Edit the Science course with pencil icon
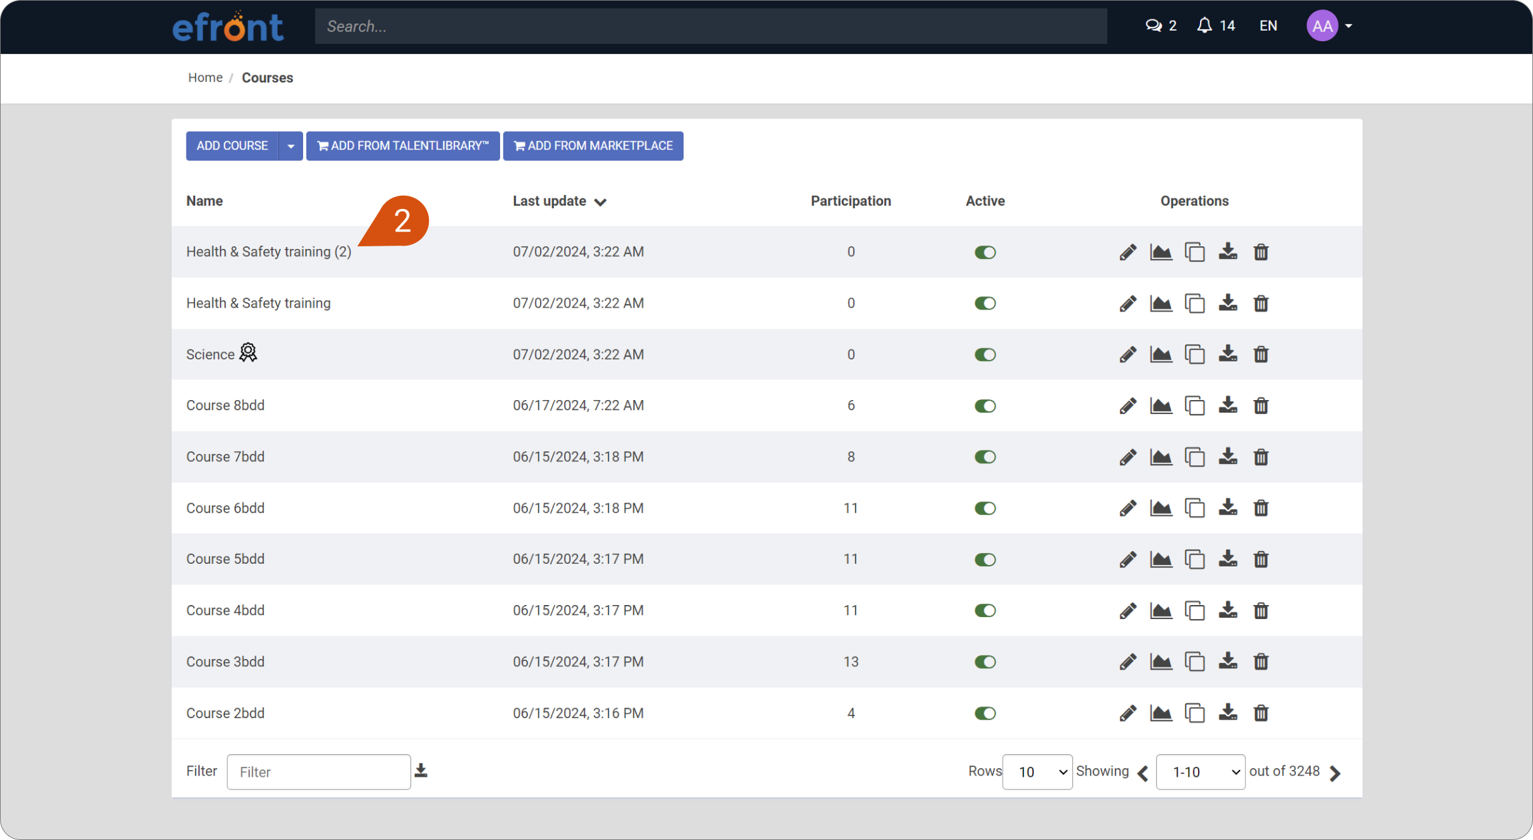 pyautogui.click(x=1127, y=355)
